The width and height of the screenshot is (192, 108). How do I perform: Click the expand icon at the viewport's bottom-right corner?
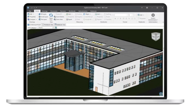click(161, 94)
